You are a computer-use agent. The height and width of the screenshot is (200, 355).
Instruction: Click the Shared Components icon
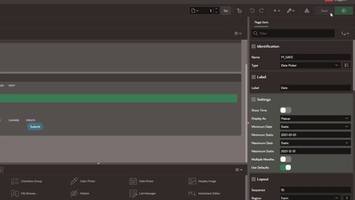(307, 11)
